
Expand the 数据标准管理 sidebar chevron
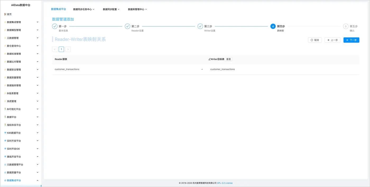click(38, 54)
